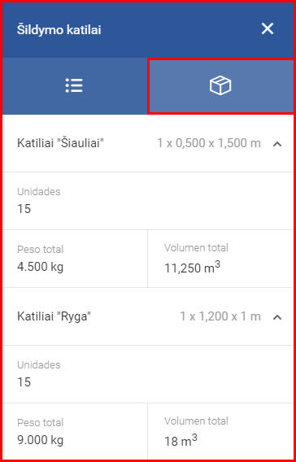Viewport: 296px width, 462px height.
Task: Click the Šildymo katilai header title
Action: [59, 30]
